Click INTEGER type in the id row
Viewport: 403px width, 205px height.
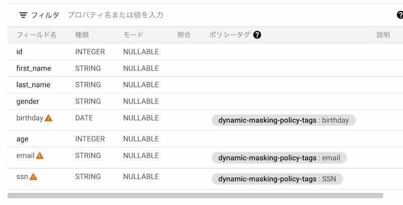[90, 52]
